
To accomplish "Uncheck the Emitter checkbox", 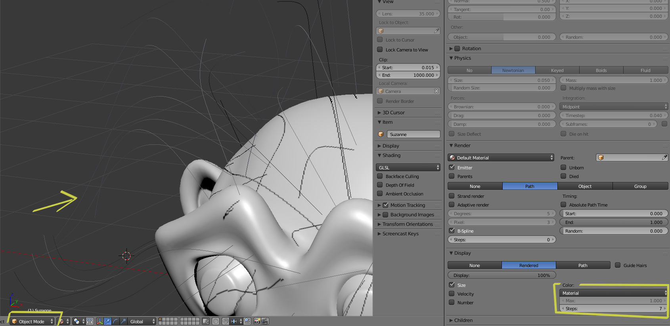I will tap(452, 167).
